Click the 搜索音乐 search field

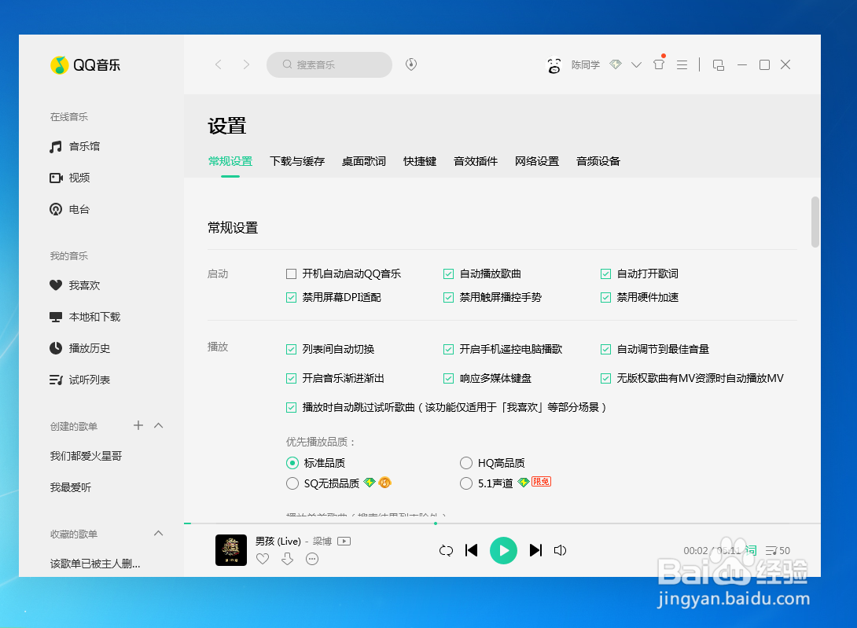329,64
